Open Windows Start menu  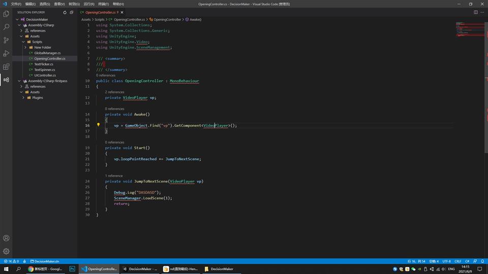[6, 269]
